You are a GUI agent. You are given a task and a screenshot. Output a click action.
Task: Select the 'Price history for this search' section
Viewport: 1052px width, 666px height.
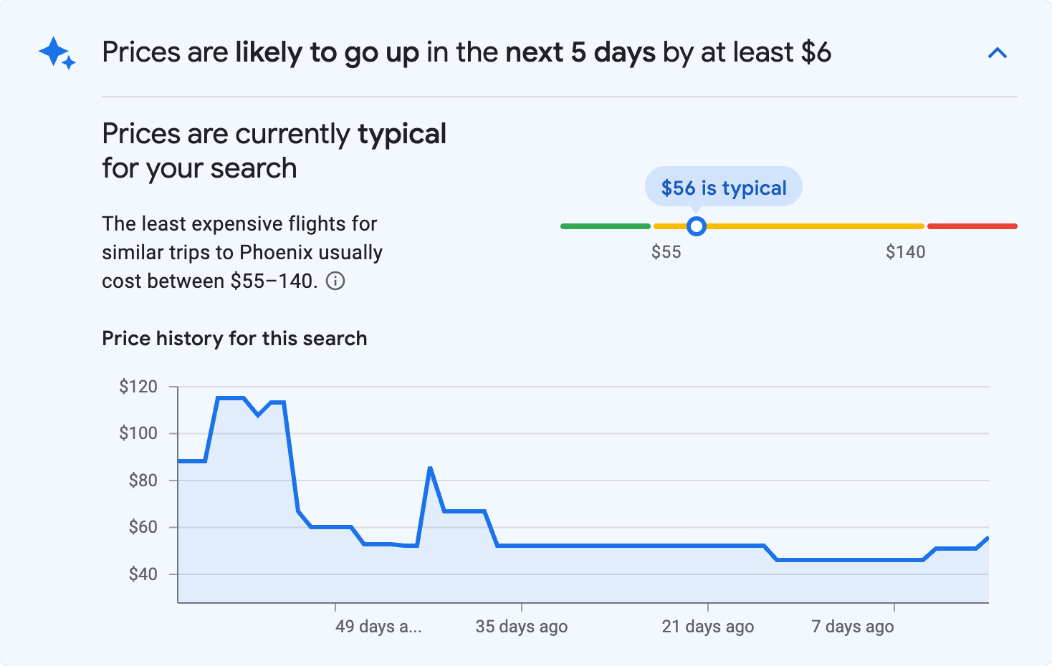(x=234, y=338)
